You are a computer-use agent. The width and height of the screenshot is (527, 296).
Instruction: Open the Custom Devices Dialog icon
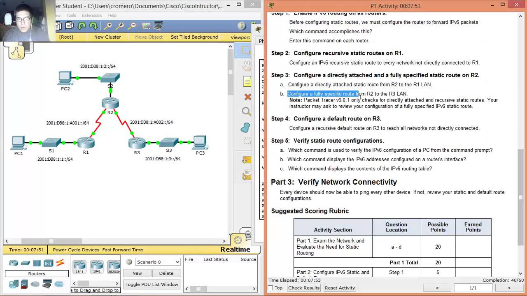(x=158, y=26)
